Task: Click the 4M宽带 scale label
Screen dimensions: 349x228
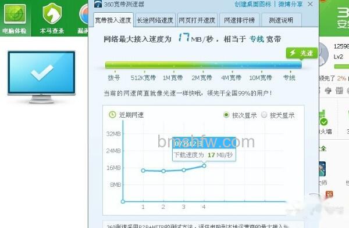Action: click(232, 78)
